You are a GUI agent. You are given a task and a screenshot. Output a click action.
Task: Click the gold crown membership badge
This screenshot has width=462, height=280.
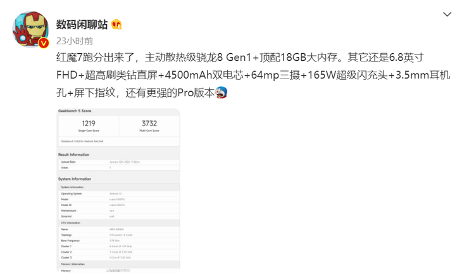click(x=116, y=25)
